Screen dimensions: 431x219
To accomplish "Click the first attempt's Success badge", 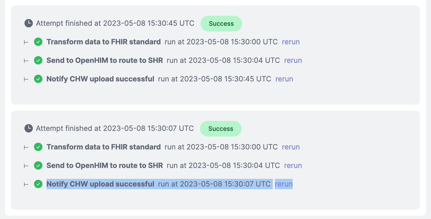I will click(221, 23).
